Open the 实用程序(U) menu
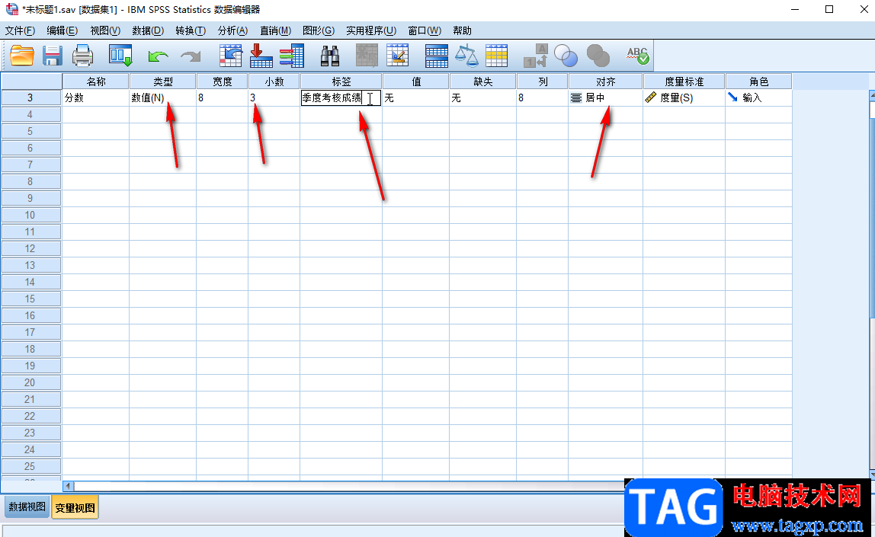 (x=371, y=30)
